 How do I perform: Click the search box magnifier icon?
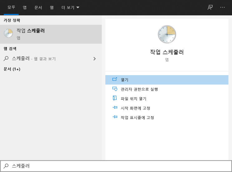(6, 166)
